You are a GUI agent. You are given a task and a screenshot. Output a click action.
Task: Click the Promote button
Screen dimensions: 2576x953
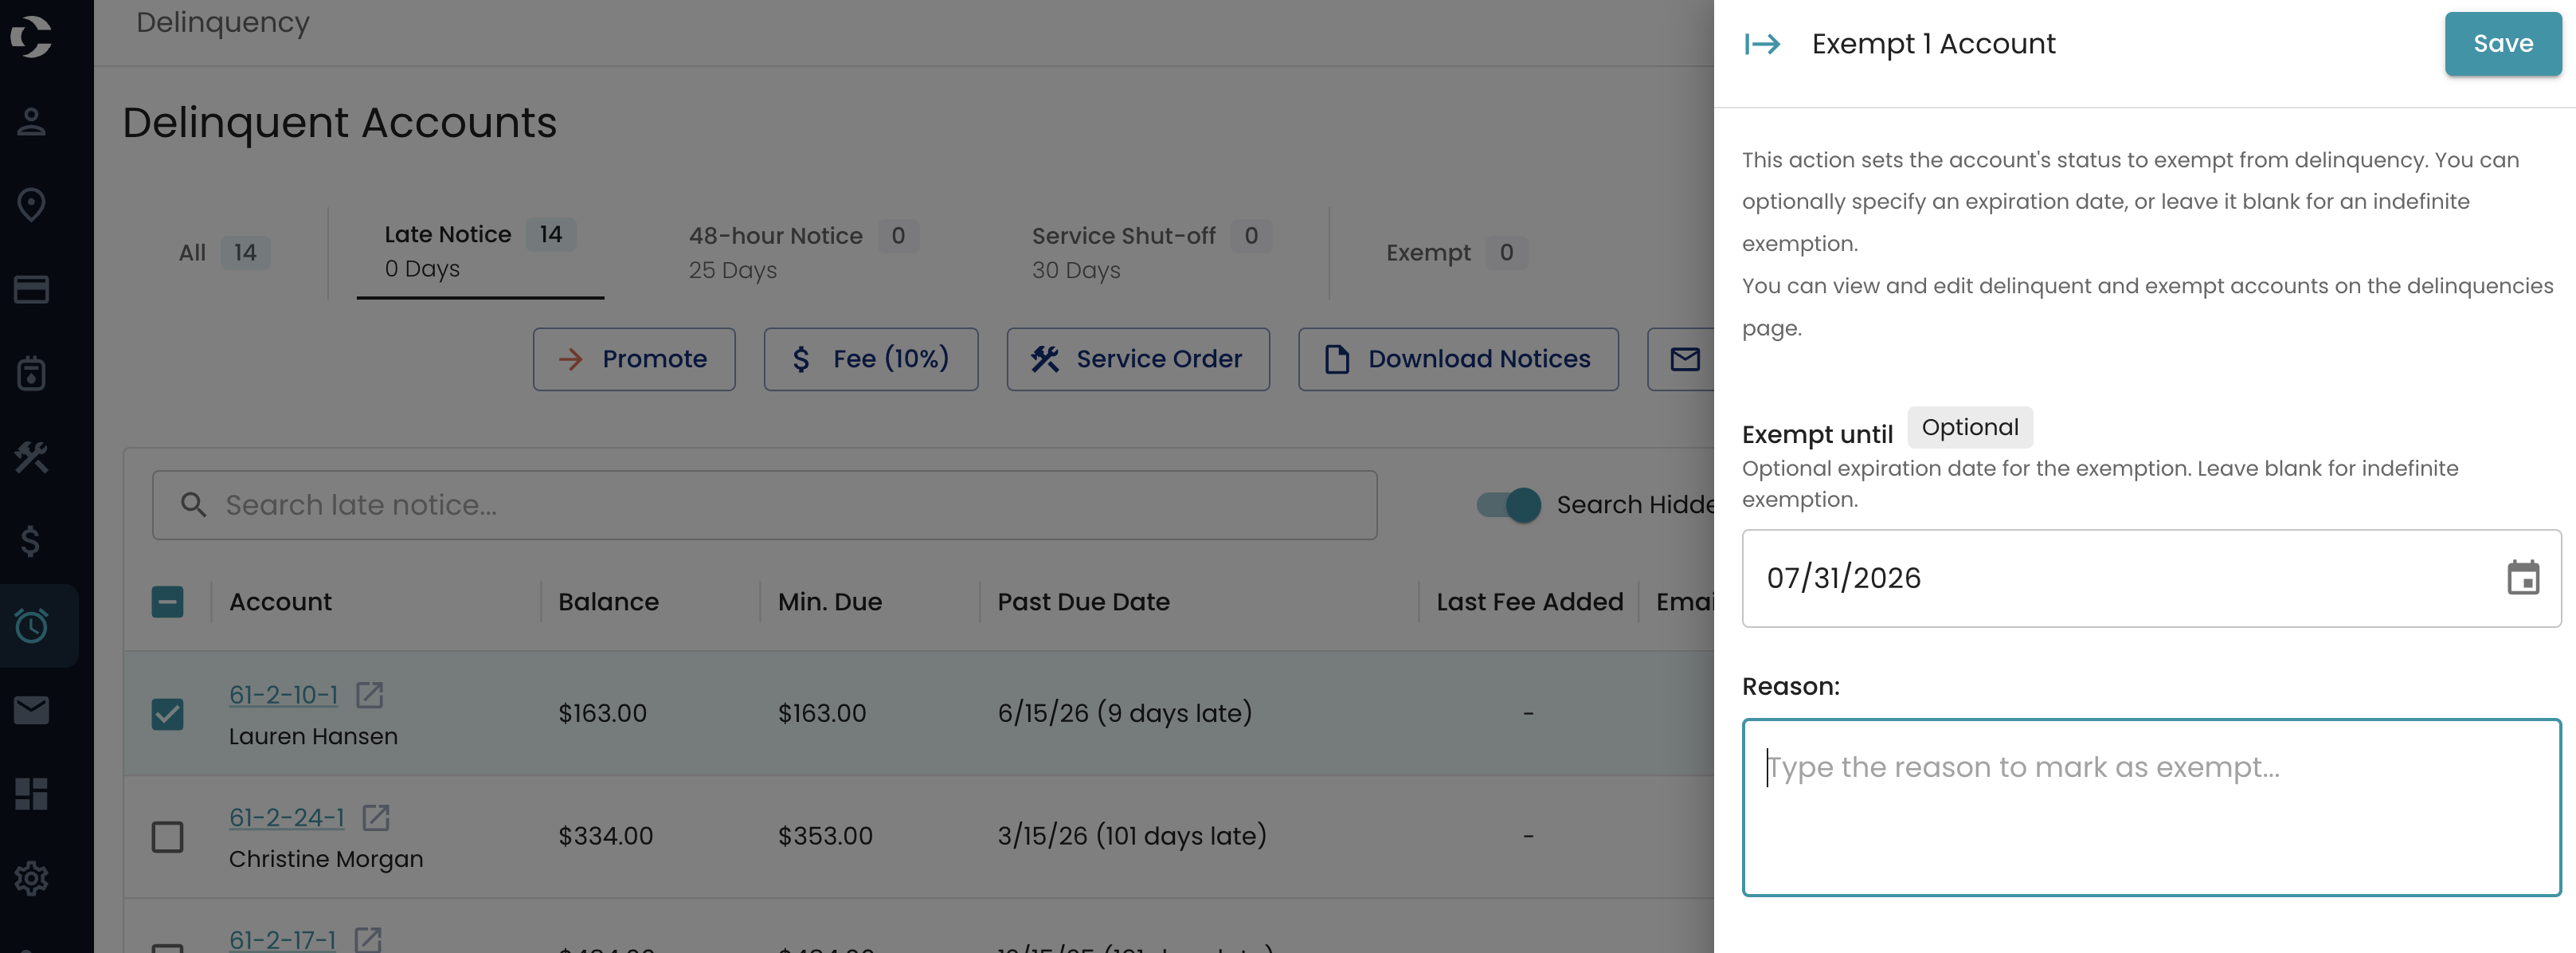coord(634,359)
